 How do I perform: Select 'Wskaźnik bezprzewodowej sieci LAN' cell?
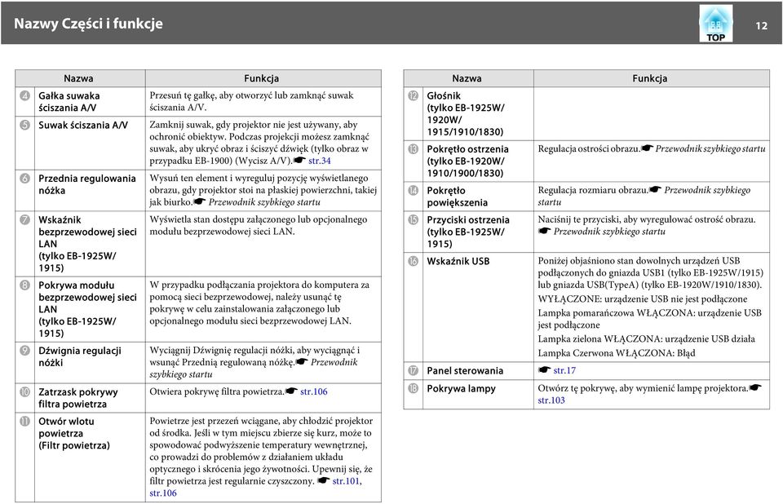click(90, 244)
